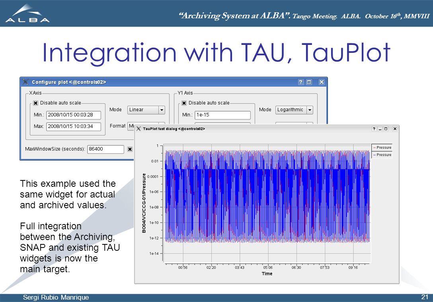Open help in Configure plot window
The width and height of the screenshot is (433, 302).
click(x=301, y=82)
